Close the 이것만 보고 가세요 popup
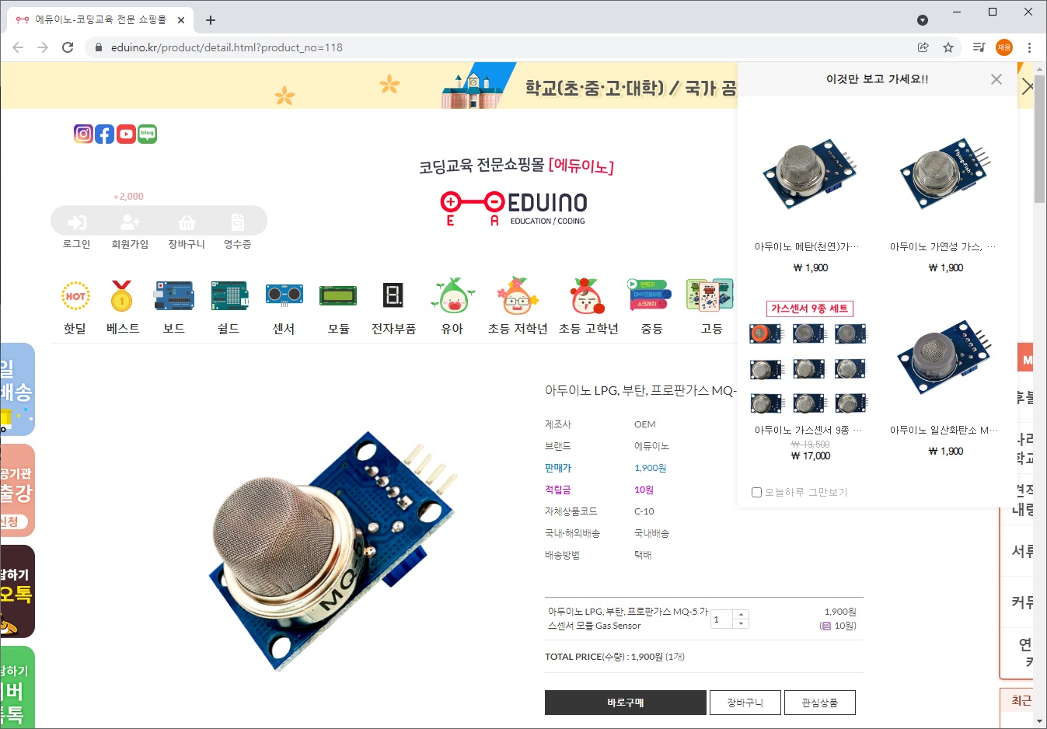Screen dimensions: 1047x729 996,79
